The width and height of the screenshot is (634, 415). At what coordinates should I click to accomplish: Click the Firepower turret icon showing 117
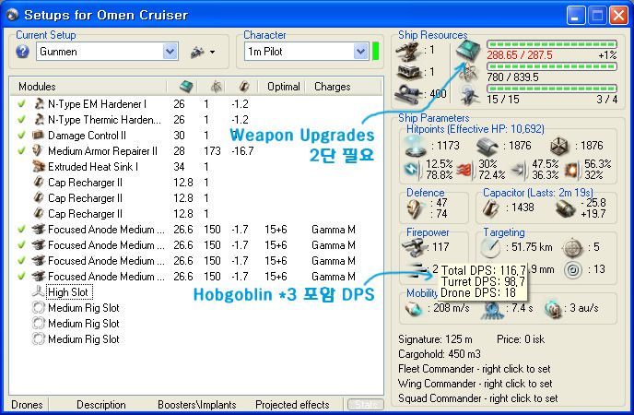pyautogui.click(x=414, y=247)
